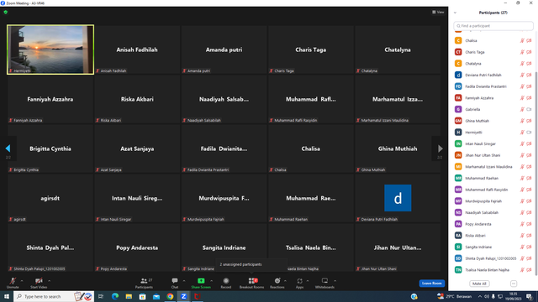Viewport: 538px width, 302px height.
Task: Click the Amanda putri gallery tile
Action: click(x=224, y=49)
